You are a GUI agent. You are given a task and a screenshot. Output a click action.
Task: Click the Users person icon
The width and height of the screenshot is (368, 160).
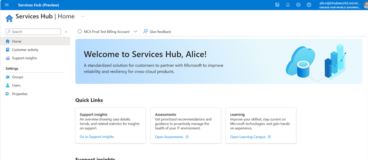pyautogui.click(x=7, y=86)
